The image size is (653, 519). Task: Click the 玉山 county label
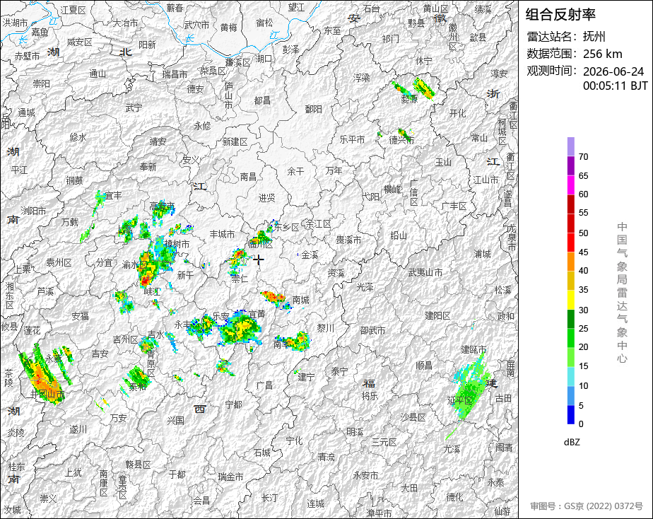click(x=443, y=162)
